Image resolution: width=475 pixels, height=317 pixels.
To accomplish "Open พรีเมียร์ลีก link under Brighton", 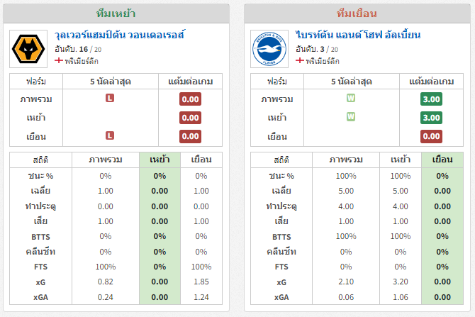I will [x=323, y=61].
